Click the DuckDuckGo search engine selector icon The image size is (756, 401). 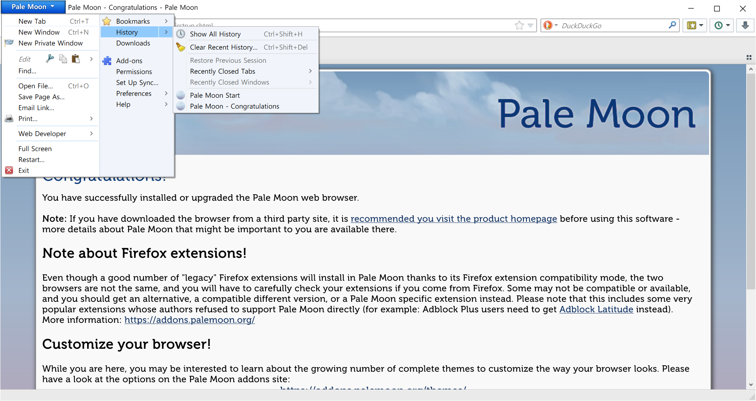click(x=550, y=25)
